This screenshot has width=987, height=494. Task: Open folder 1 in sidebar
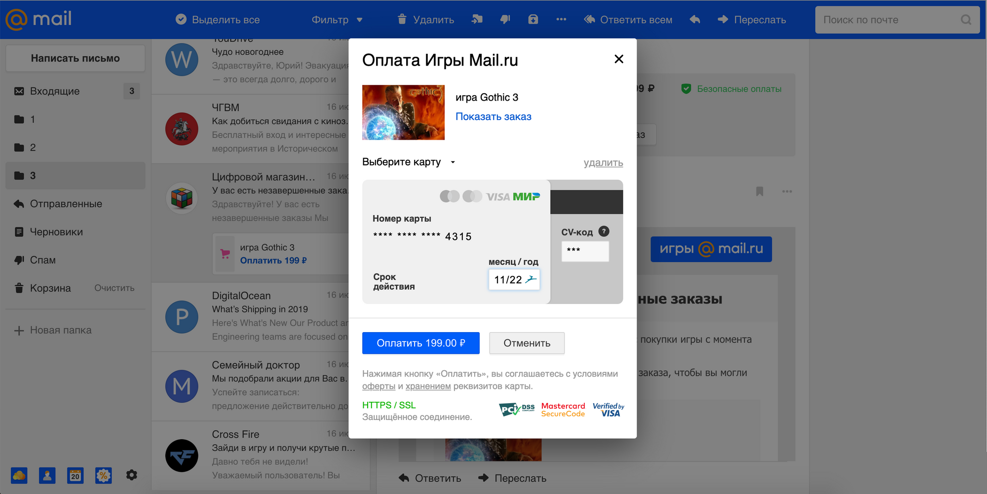point(75,119)
